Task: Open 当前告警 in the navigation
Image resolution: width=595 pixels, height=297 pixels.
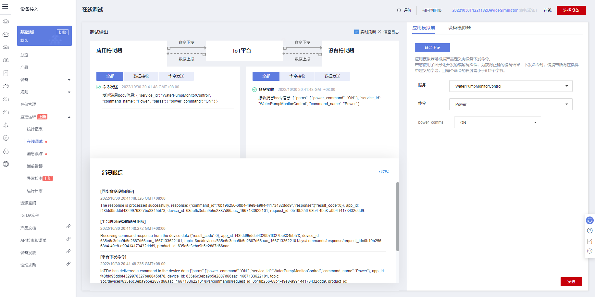Action: 35,166
